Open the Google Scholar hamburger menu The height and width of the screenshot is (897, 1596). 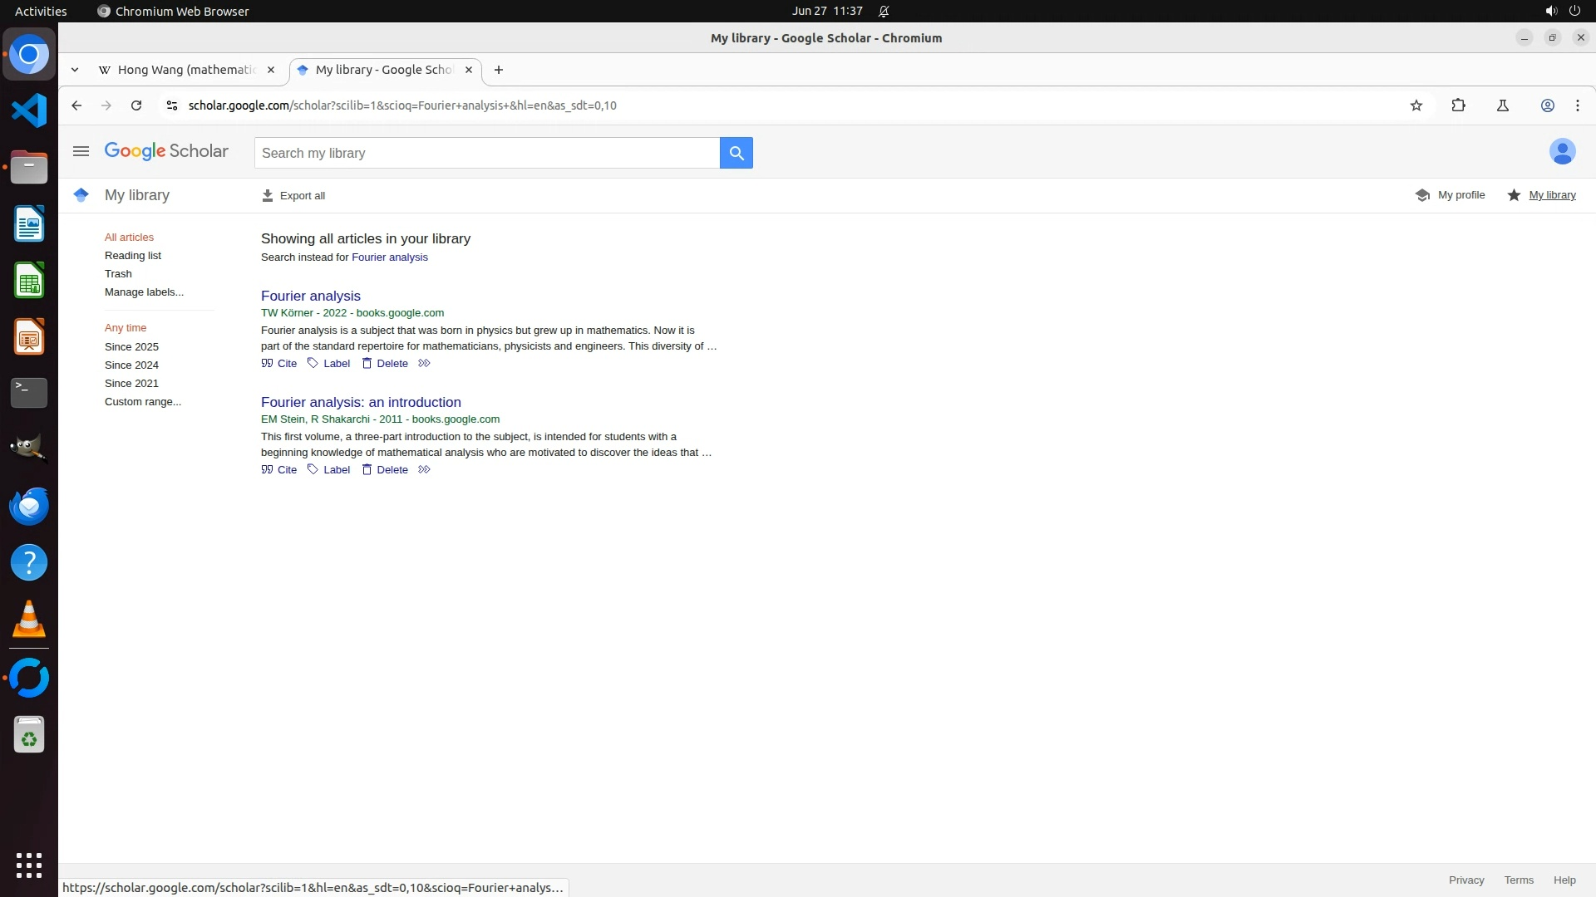click(81, 151)
